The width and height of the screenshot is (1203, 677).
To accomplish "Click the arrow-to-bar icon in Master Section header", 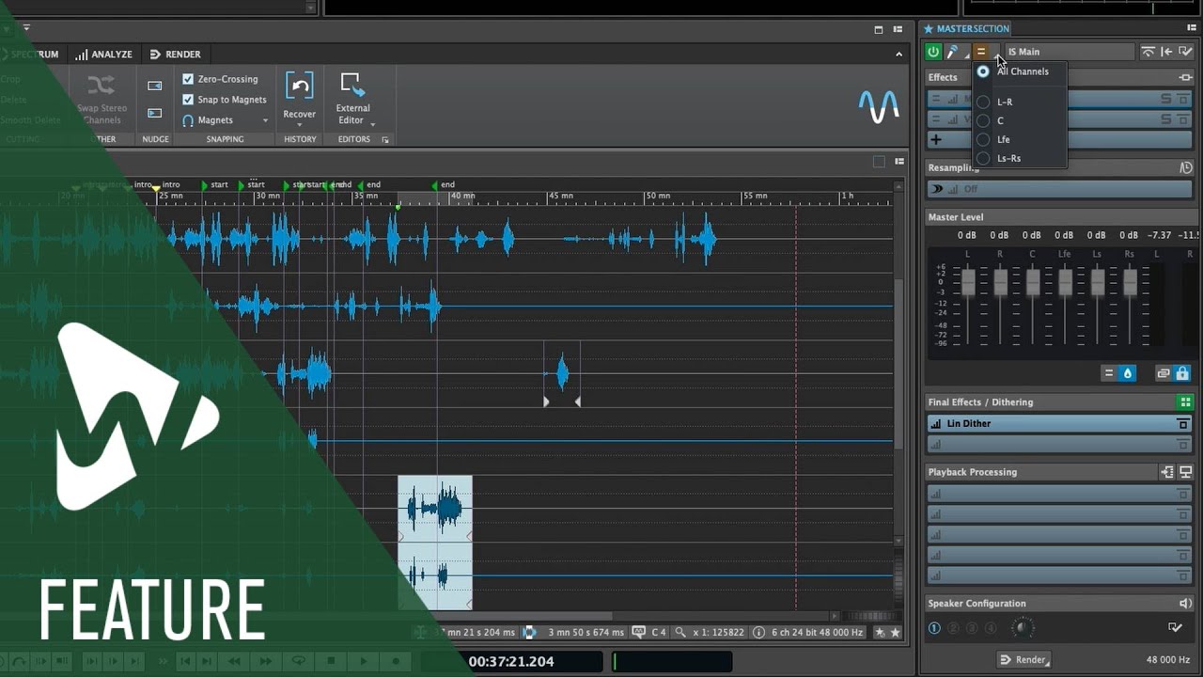I will tap(1166, 52).
